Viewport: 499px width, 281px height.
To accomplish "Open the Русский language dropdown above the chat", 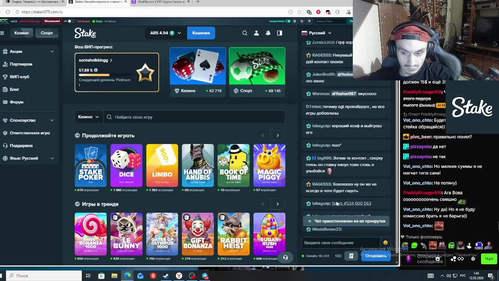I will (x=317, y=33).
